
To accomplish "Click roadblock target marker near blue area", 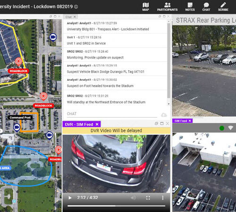I will 59,150.
